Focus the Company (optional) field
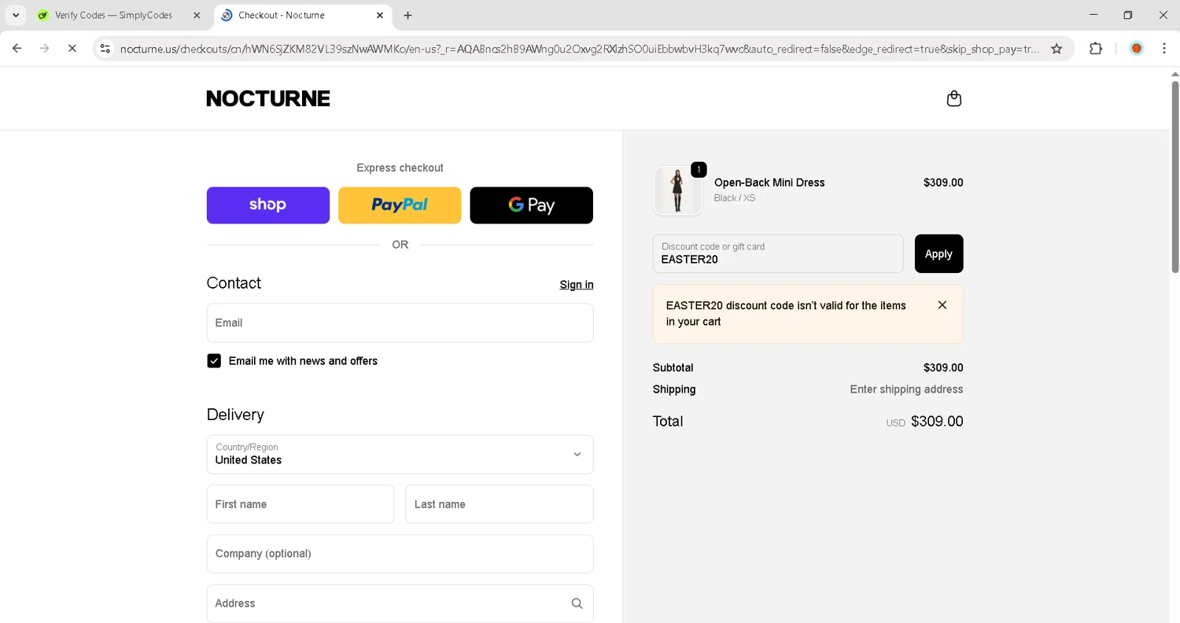 (x=400, y=554)
